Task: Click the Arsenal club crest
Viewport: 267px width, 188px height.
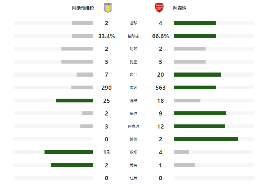Action: click(159, 8)
